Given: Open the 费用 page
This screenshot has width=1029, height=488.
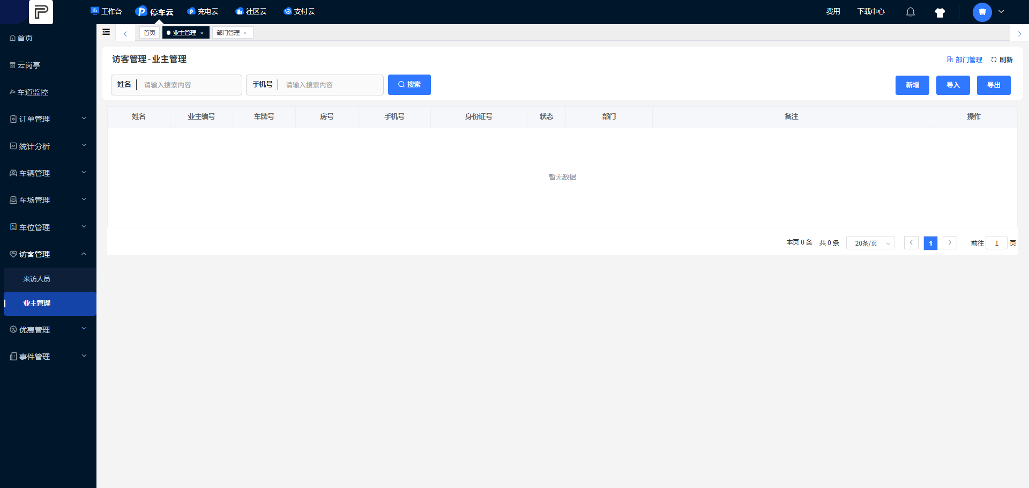Looking at the screenshot, I should pos(833,11).
